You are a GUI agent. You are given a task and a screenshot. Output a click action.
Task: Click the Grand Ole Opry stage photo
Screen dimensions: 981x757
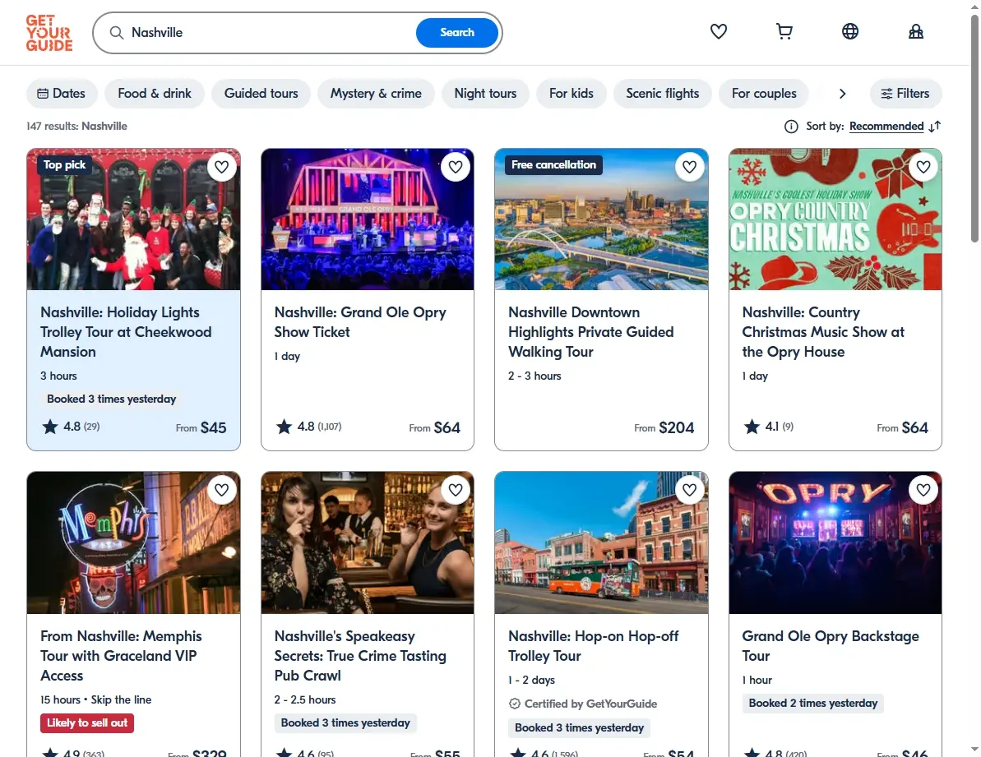tap(368, 219)
